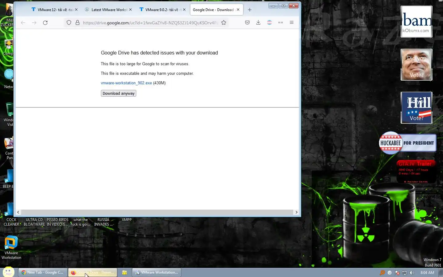Viewport: 443px width, 277px height.
Task: Reload the current page
Action: click(x=45, y=22)
